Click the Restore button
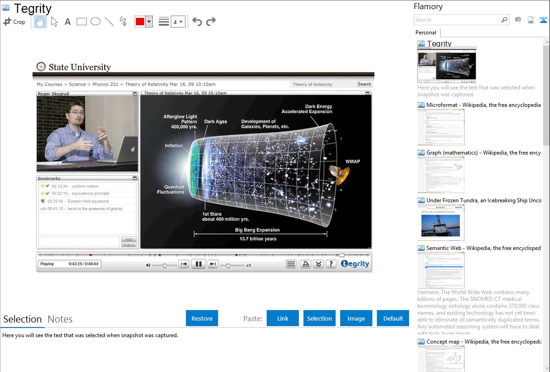This screenshot has height=372, width=550. [x=202, y=318]
